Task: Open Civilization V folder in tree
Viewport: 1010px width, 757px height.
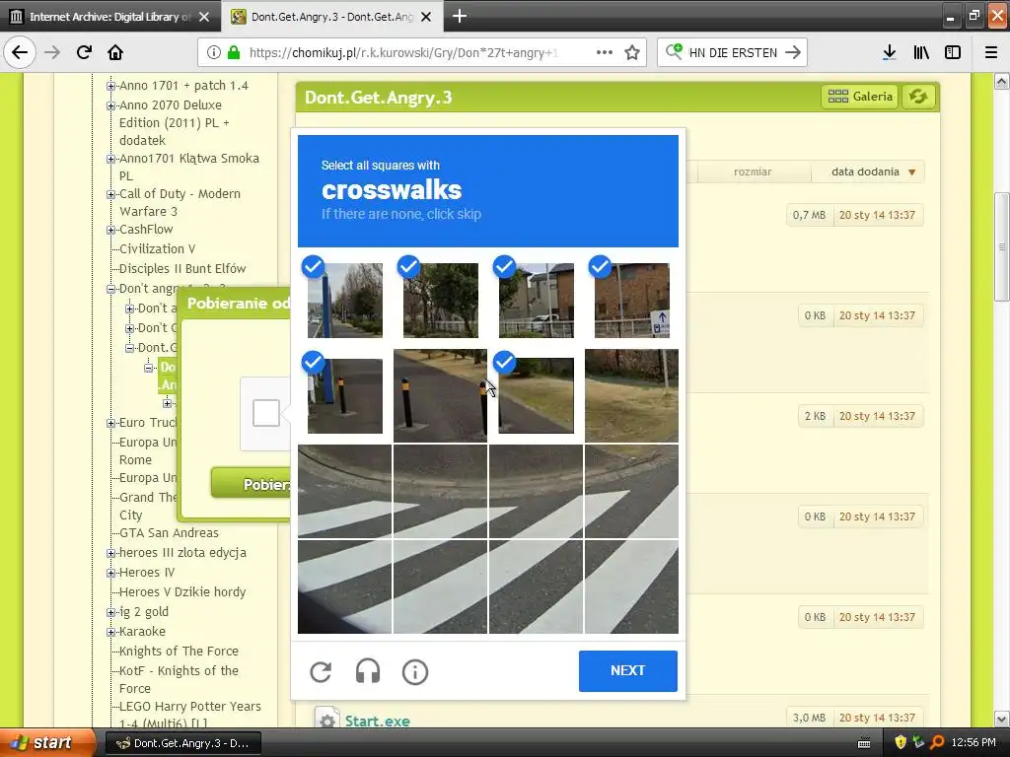Action: (x=157, y=249)
